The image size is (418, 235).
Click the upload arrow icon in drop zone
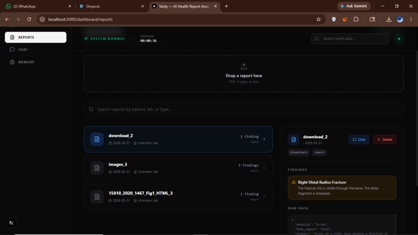tap(244, 66)
